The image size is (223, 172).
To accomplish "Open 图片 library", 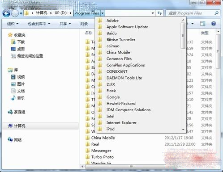I will 18,84.
